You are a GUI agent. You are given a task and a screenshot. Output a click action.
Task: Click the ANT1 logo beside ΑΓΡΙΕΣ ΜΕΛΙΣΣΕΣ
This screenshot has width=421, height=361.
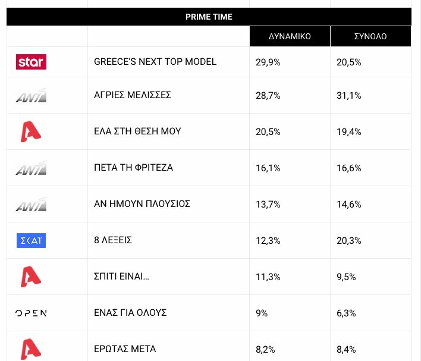[x=31, y=96]
